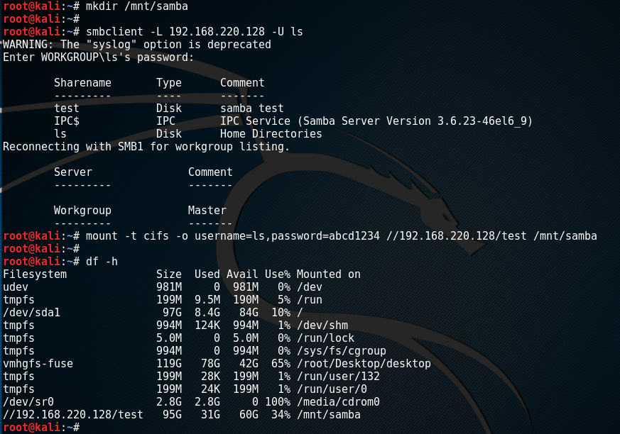Click the WORKGROUP password prompt line

pyautogui.click(x=98, y=57)
